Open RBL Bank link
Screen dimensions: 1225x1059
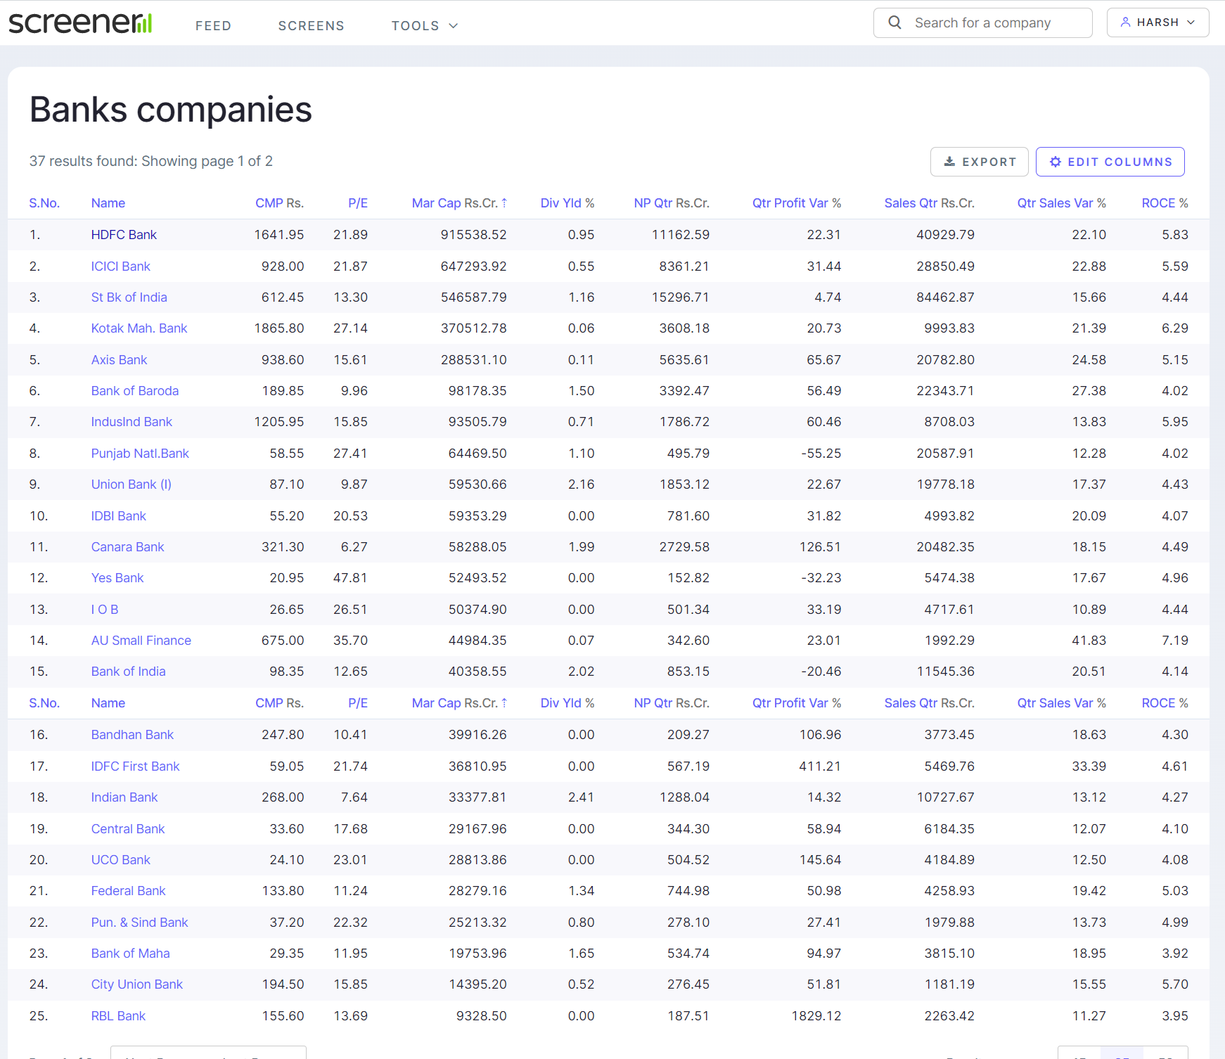[118, 1016]
